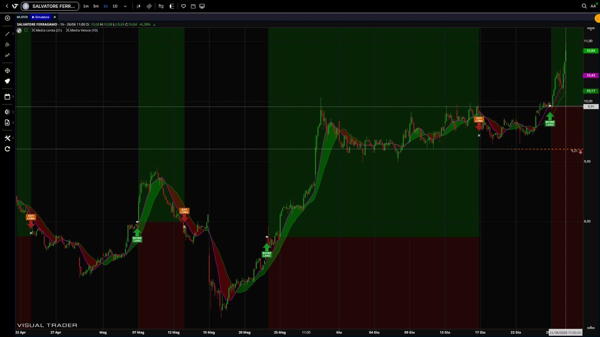Image resolution: width=600 pixels, height=337 pixels.
Task: Expand the tools submenu arrow
Action: 12,138
